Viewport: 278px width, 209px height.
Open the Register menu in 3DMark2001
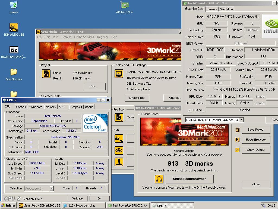click(x=102, y=37)
